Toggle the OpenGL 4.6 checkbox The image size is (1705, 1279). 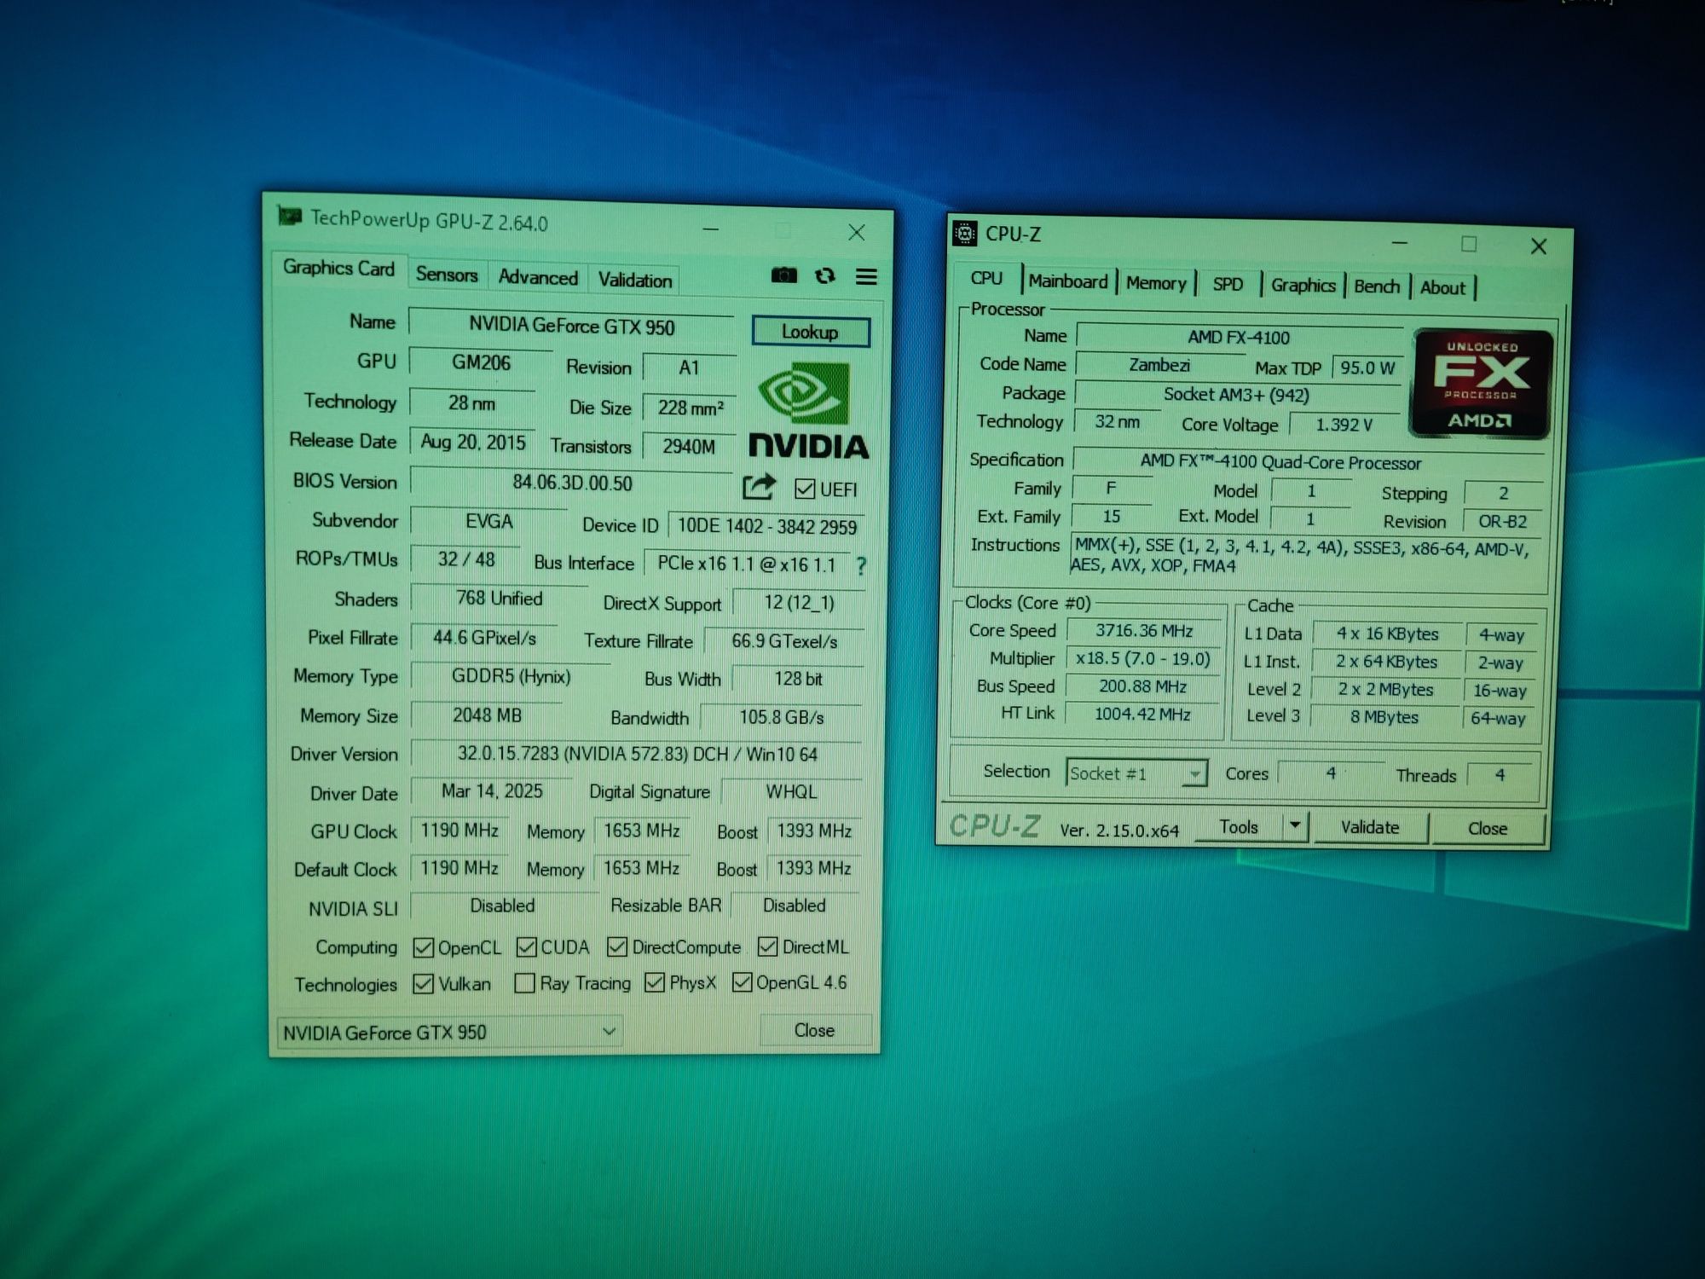[x=742, y=982]
